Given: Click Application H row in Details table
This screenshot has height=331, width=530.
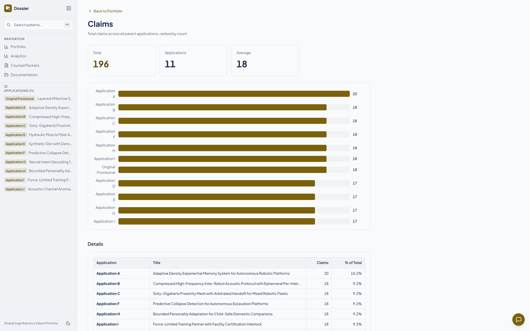Looking at the screenshot, I should coord(229,314).
